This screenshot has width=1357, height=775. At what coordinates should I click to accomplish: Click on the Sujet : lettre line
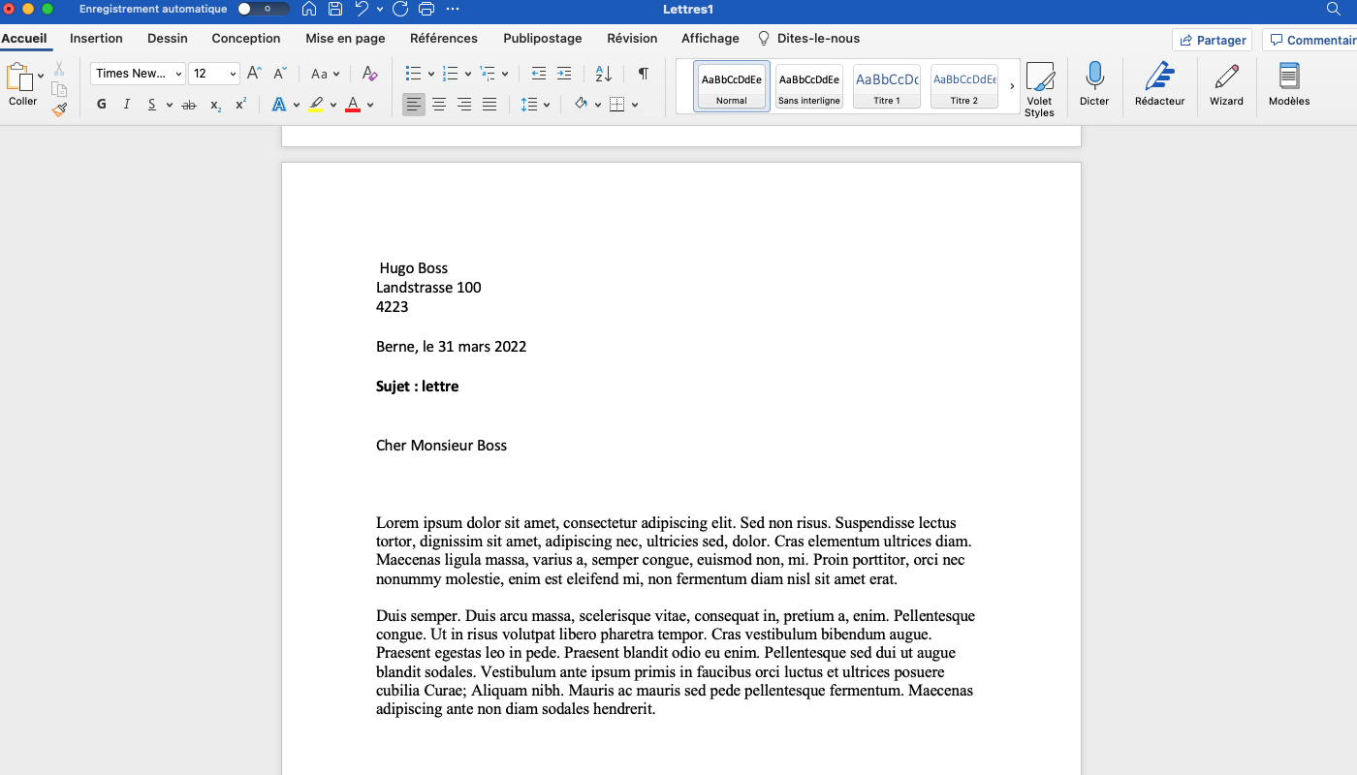coord(418,387)
